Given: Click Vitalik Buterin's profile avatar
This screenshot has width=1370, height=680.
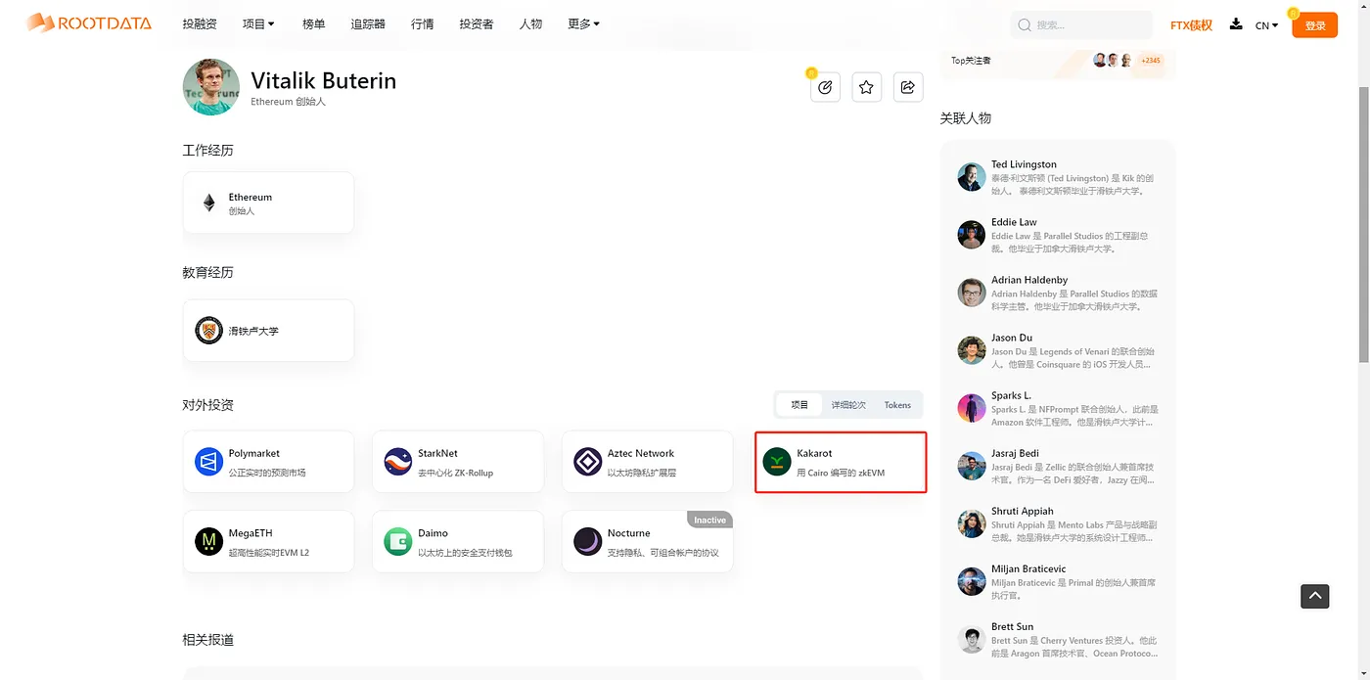Looking at the screenshot, I should click(211, 87).
